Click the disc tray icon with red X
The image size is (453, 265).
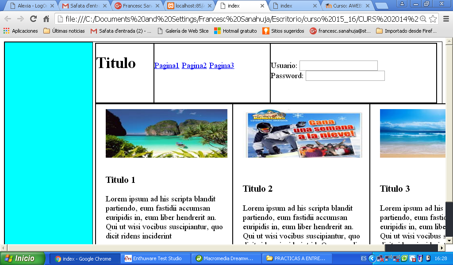[x=413, y=258]
